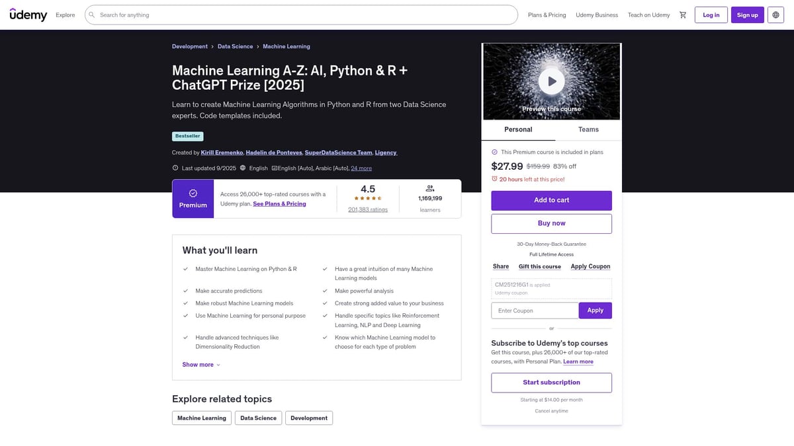This screenshot has height=446, width=794.
Task: Click the Bestseller badge
Action: coord(187,135)
